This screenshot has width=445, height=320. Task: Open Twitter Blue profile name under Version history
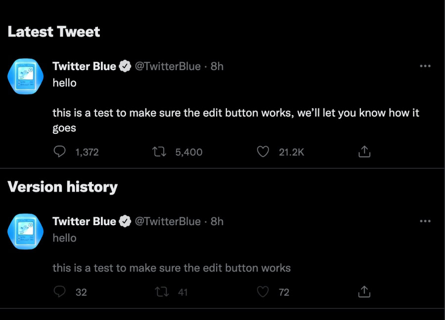[x=84, y=221]
